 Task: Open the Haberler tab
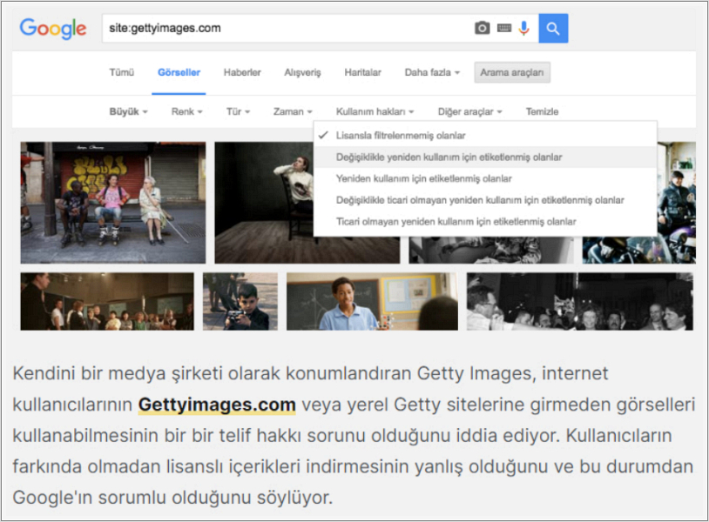[242, 72]
